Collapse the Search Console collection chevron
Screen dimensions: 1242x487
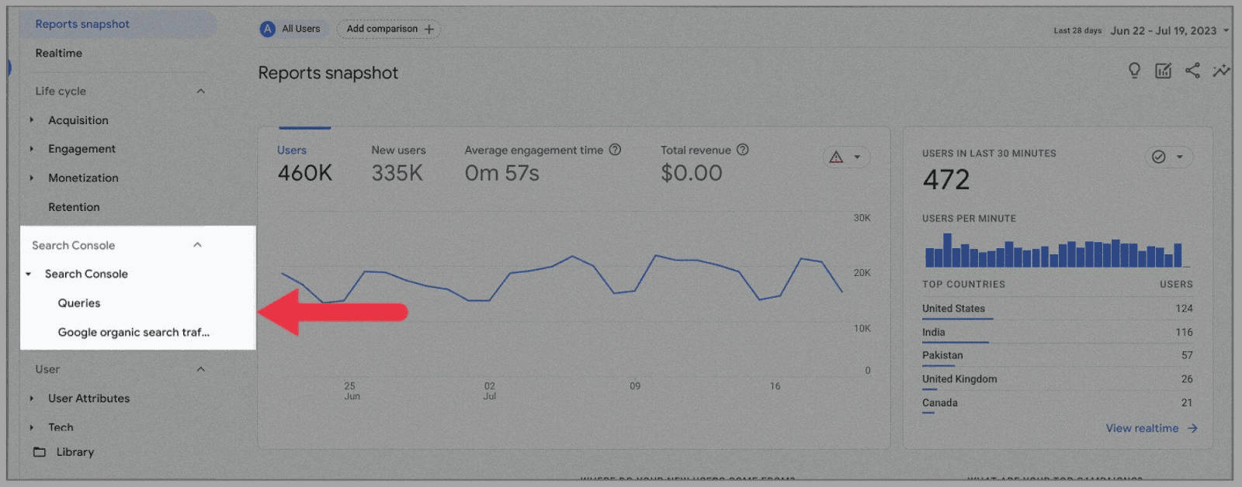(x=197, y=245)
